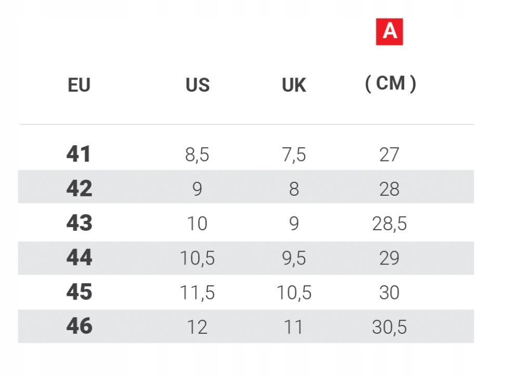
Task: Click the 27 cm length value
Action: click(389, 155)
